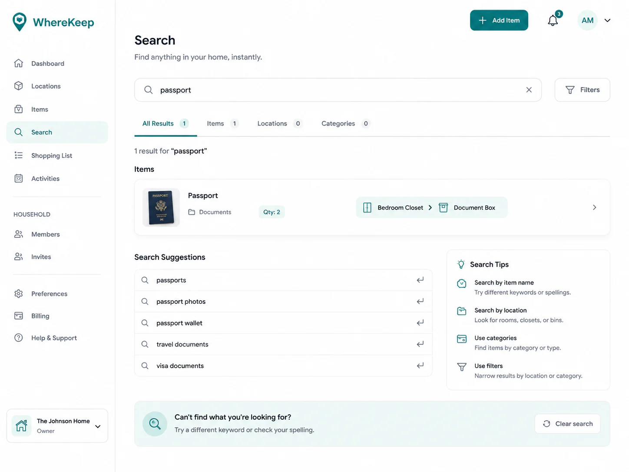
Task: Click the return arrow on the passports row
Action: tap(420, 280)
